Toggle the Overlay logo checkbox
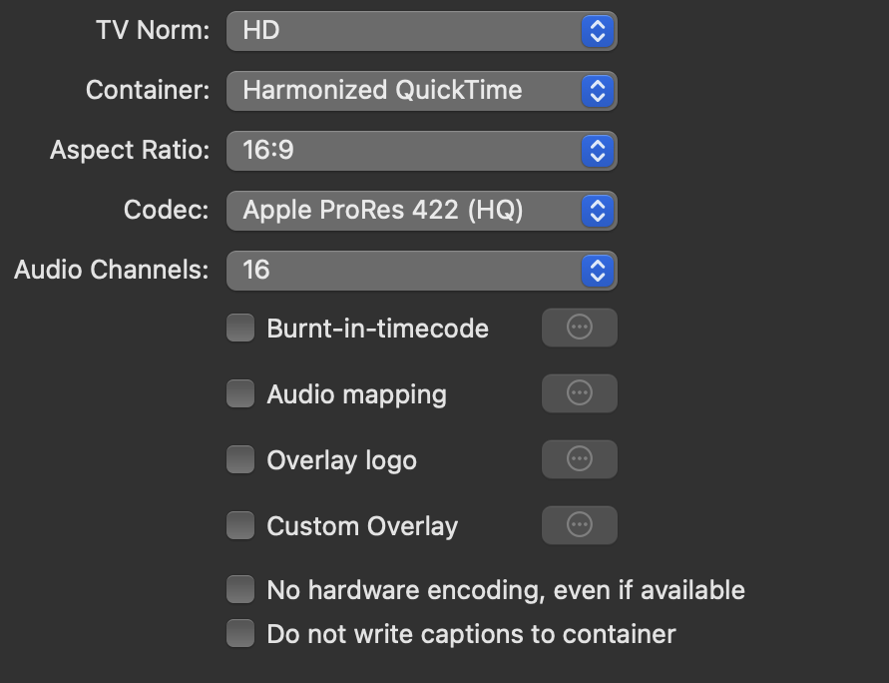The height and width of the screenshot is (683, 889). (240, 459)
